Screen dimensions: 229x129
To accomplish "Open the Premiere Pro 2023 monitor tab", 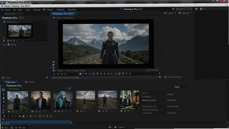I will [63, 13].
